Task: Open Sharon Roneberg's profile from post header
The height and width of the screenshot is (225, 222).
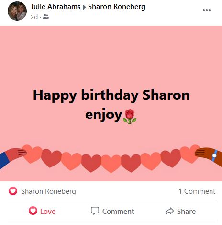Action: click(117, 7)
